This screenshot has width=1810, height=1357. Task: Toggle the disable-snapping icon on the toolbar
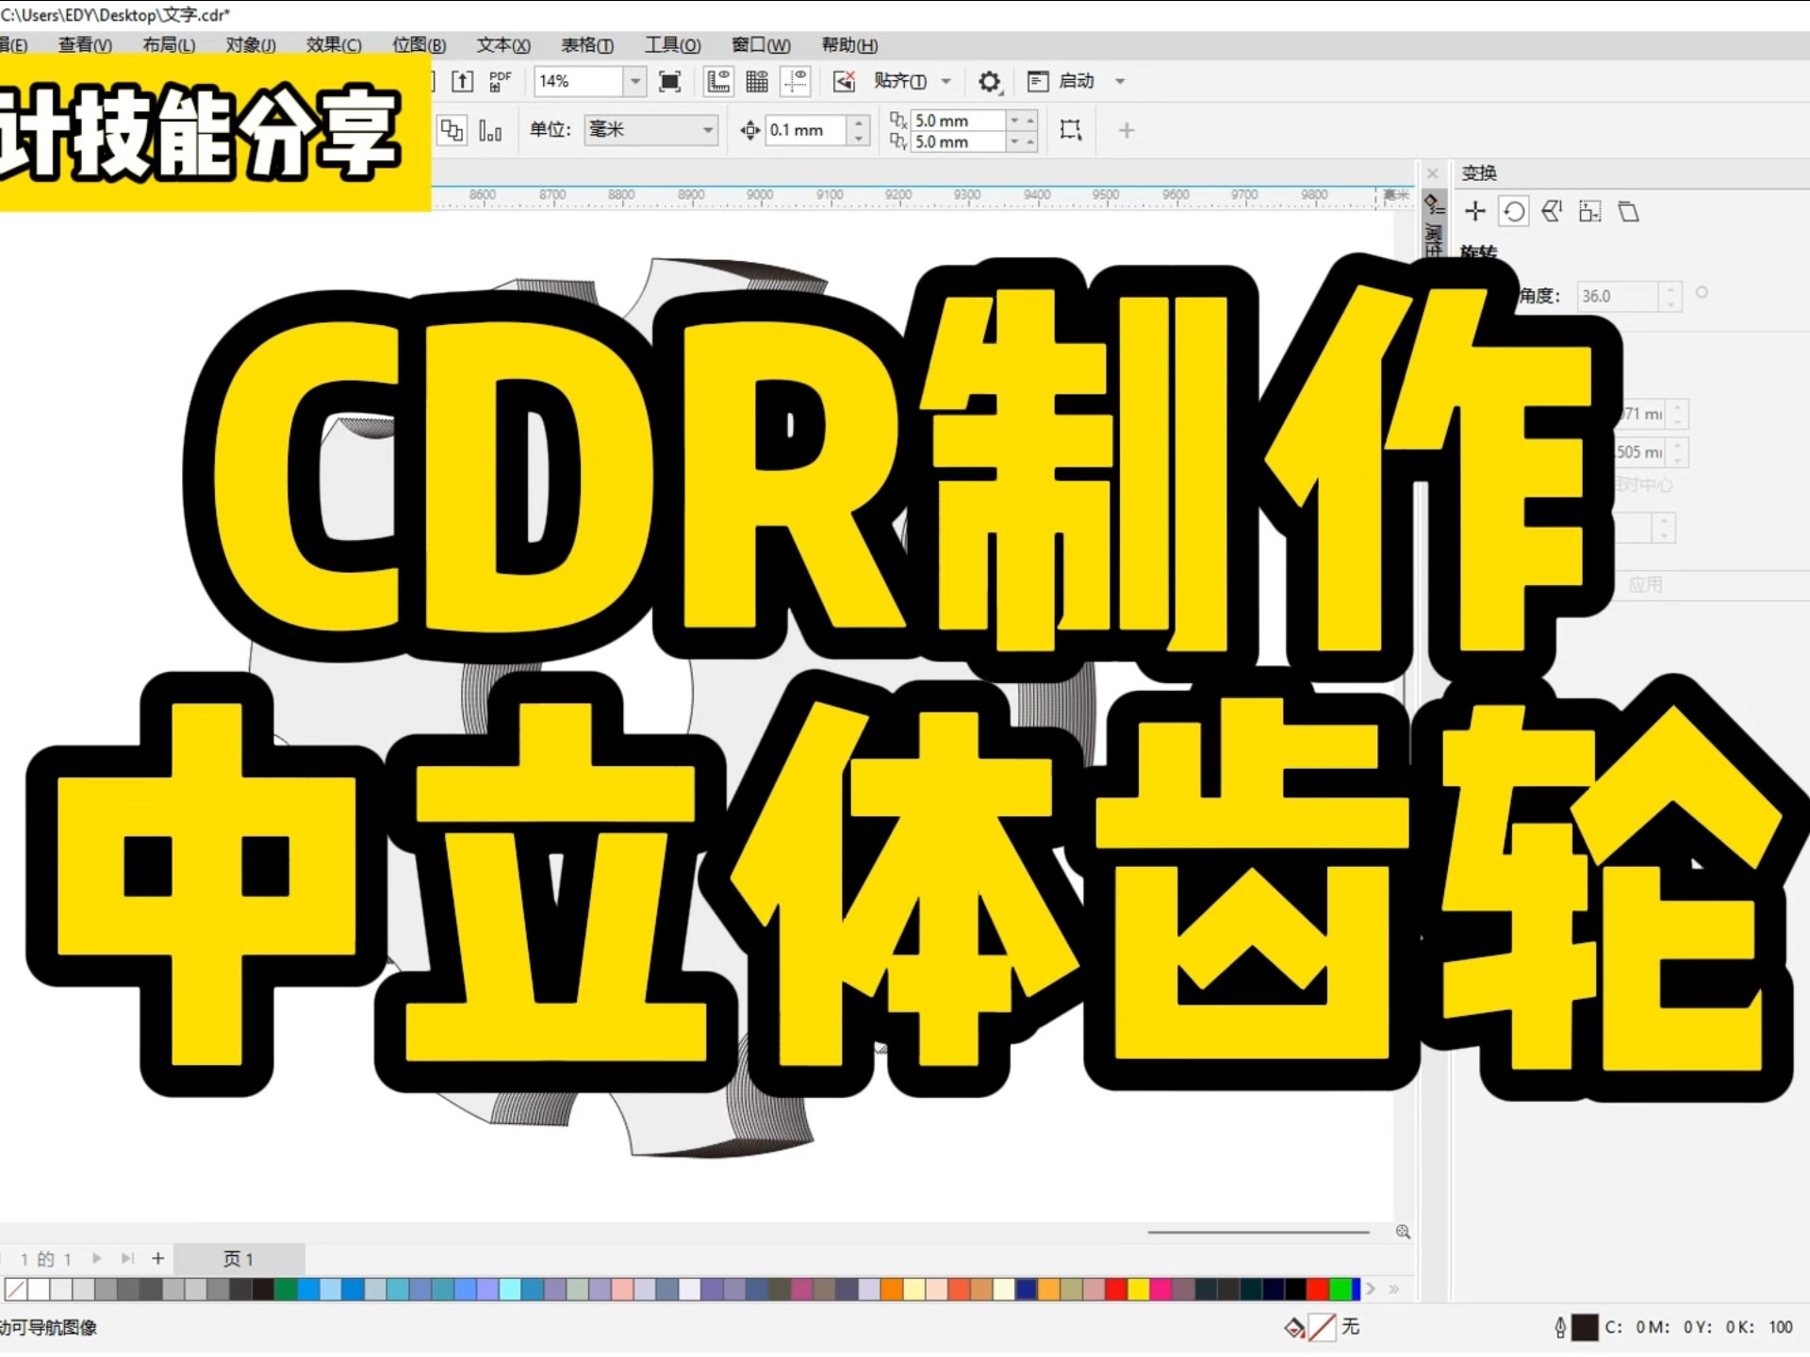(845, 82)
